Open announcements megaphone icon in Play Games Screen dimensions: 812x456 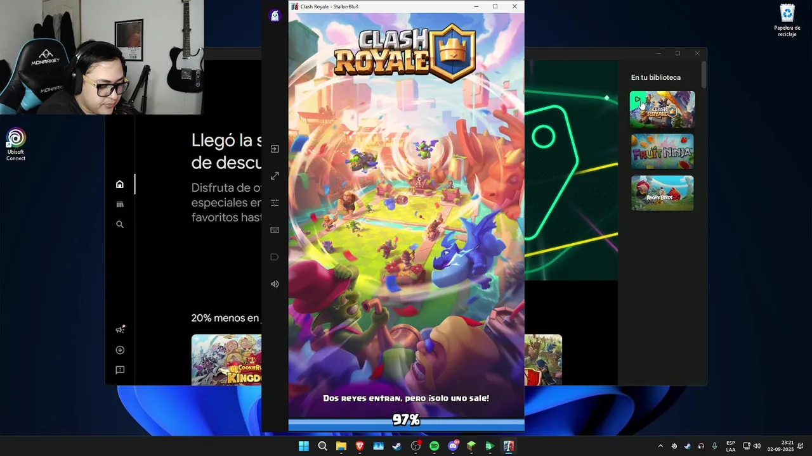coord(120,329)
